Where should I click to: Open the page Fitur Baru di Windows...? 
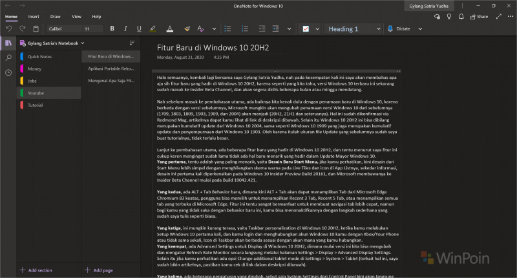tap(111, 56)
